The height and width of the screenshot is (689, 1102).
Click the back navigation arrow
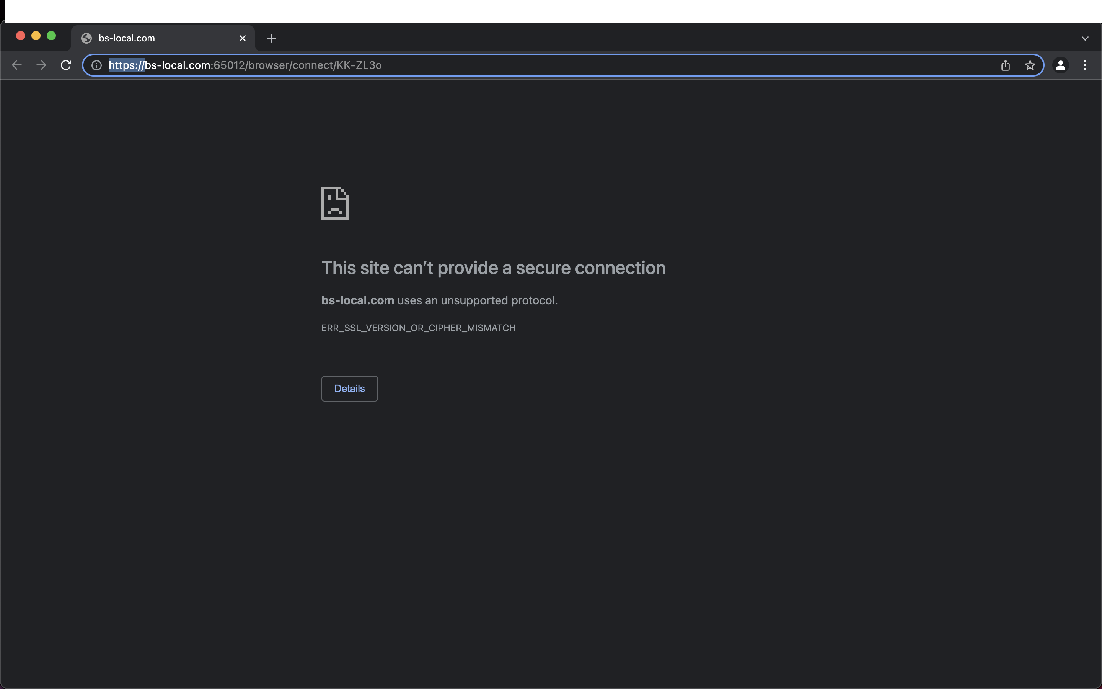17,65
